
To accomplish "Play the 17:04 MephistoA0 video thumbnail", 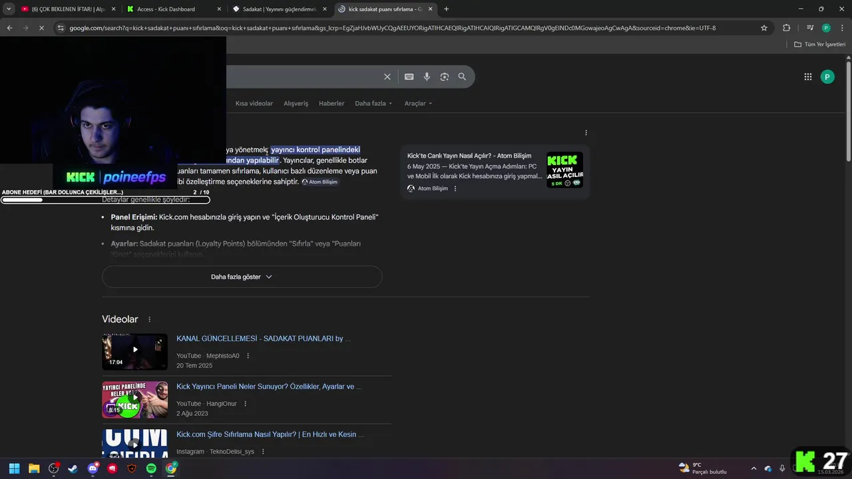I will tap(134, 351).
